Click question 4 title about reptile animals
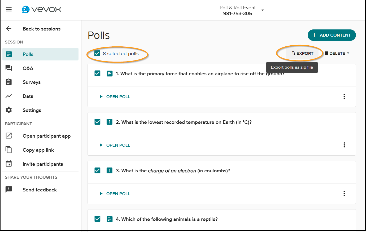Viewport: 366px width, 232px height. tap(167, 219)
